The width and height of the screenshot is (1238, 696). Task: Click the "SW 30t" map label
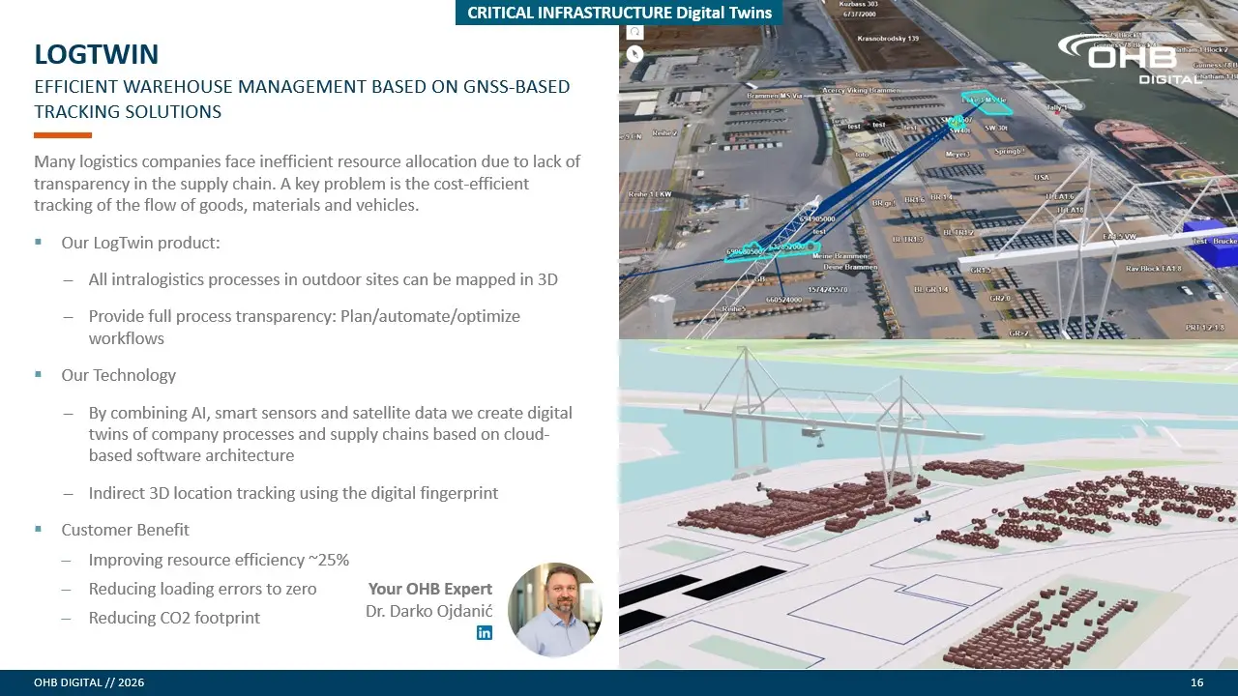click(x=997, y=128)
